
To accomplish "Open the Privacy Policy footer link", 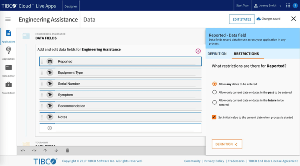I will 214,161.
